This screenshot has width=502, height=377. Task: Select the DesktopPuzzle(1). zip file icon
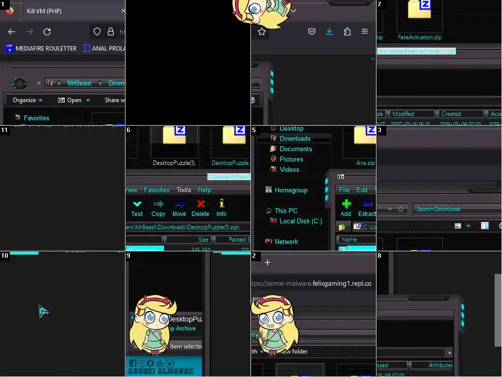coord(174,147)
